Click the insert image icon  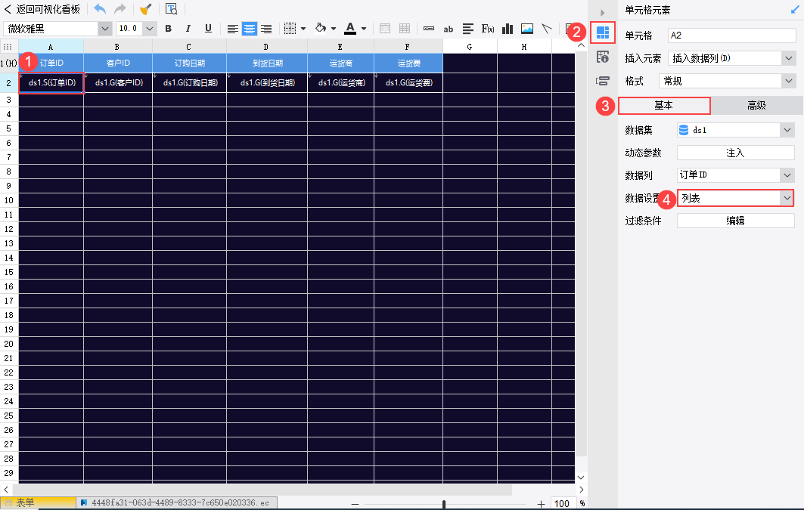point(527,29)
